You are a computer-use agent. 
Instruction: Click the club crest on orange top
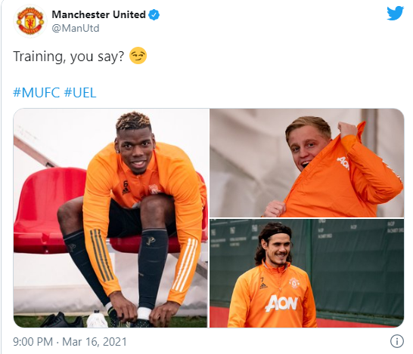point(293,283)
